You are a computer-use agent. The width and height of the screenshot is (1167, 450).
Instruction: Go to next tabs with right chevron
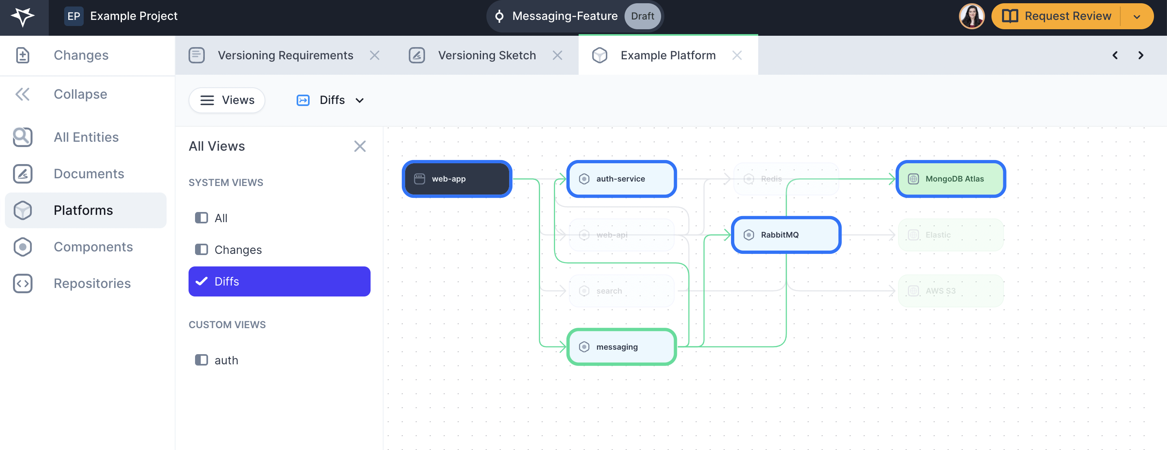coord(1141,55)
